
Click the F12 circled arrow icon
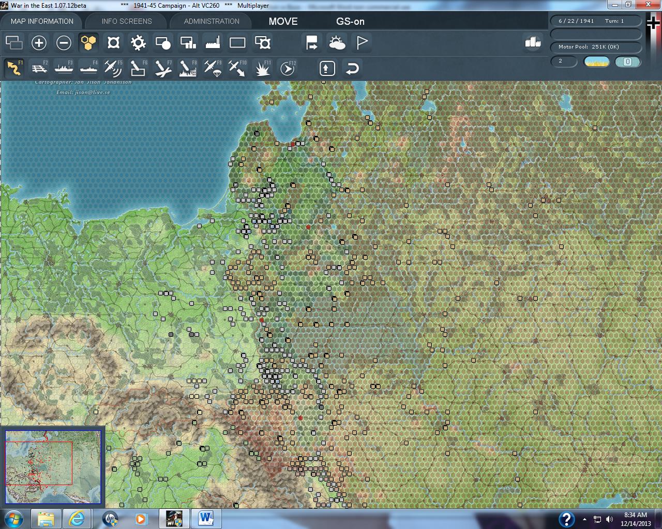287,68
